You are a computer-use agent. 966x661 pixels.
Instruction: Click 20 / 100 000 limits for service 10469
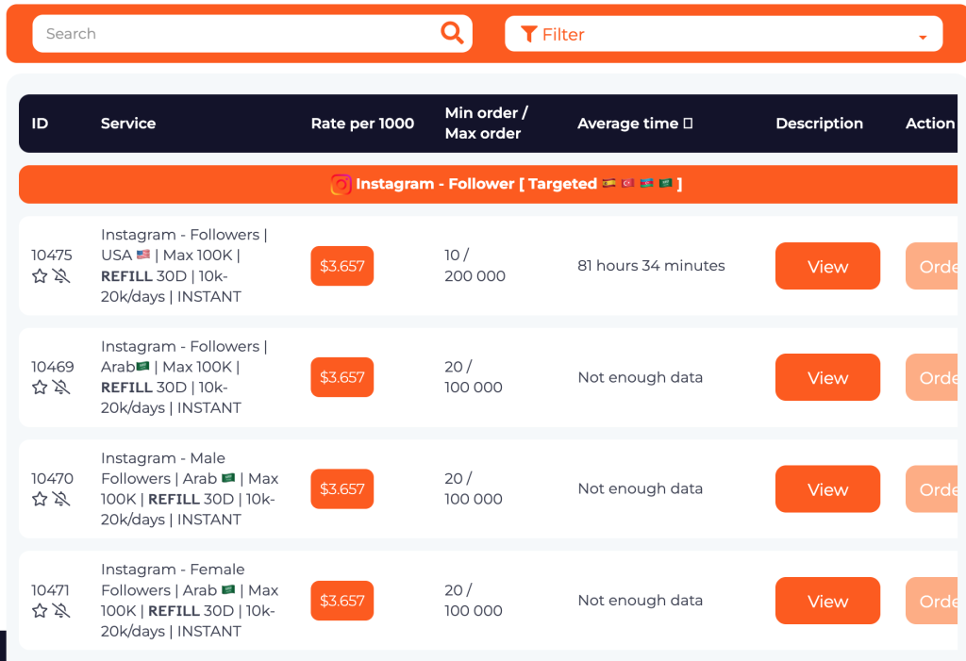[x=474, y=377]
